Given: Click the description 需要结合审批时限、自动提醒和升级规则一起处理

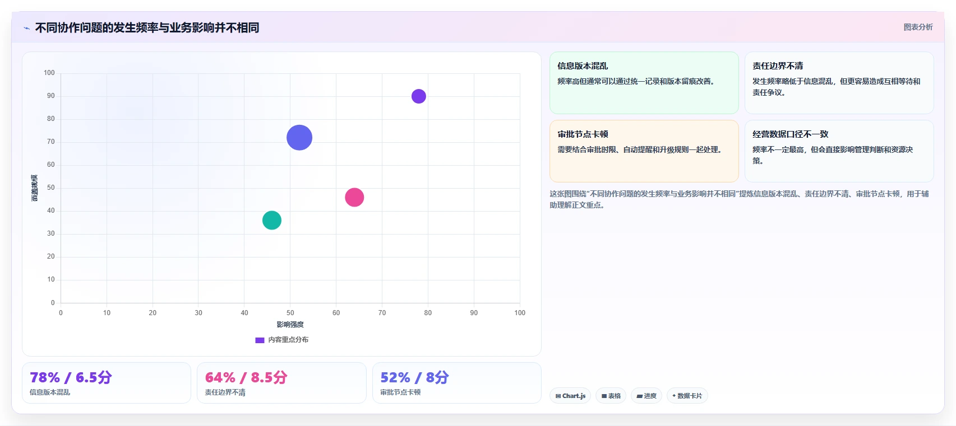Looking at the screenshot, I should [640, 149].
